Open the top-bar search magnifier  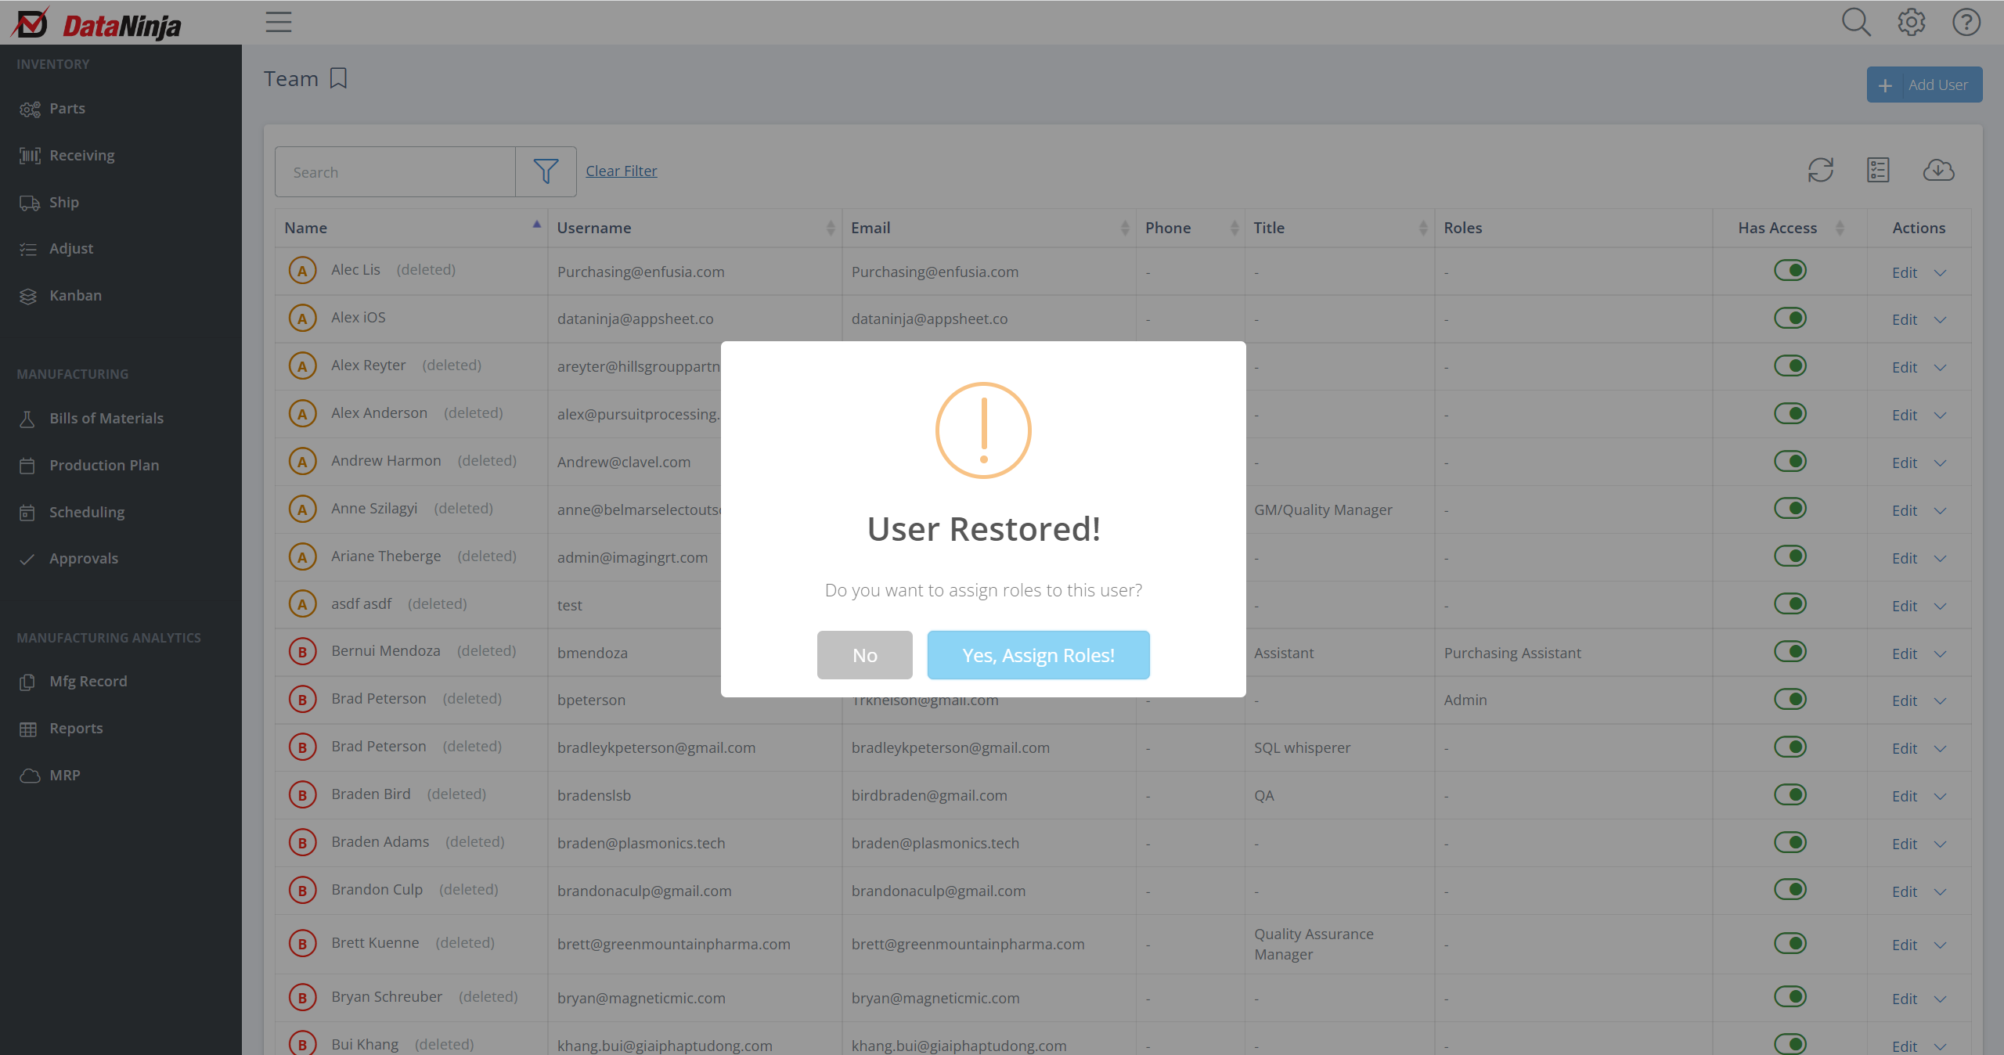[1855, 23]
